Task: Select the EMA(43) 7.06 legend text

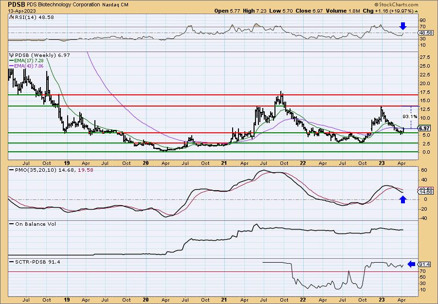Action: 29,66
